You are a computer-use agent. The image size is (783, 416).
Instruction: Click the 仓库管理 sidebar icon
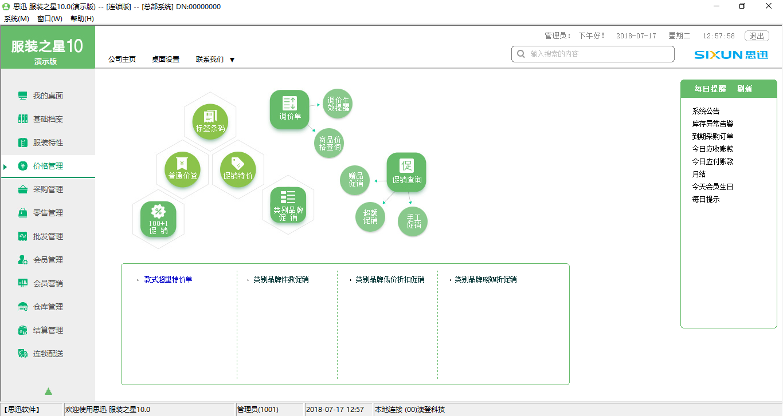click(x=22, y=307)
